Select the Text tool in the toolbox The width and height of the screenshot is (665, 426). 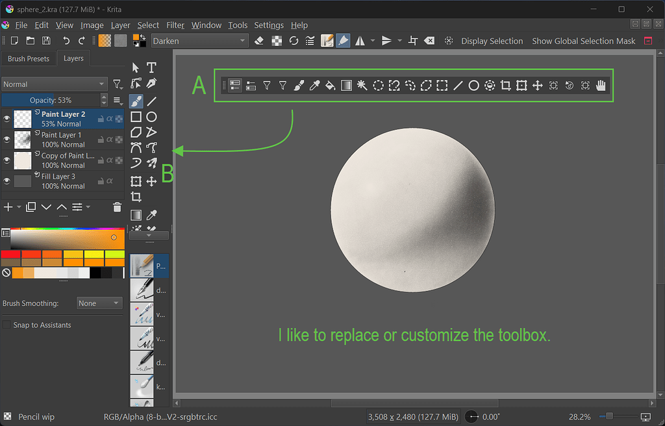[152, 68]
